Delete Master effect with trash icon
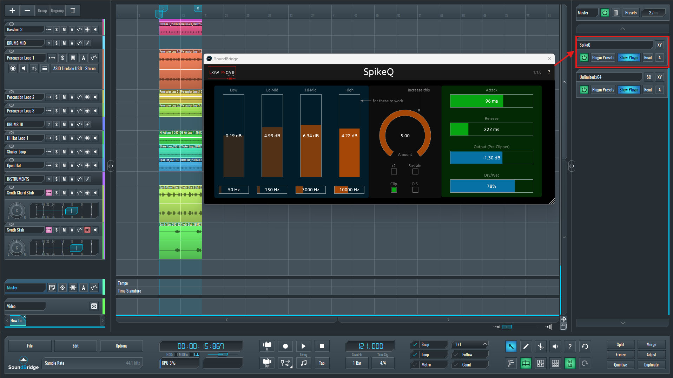The height and width of the screenshot is (378, 673). [x=615, y=13]
